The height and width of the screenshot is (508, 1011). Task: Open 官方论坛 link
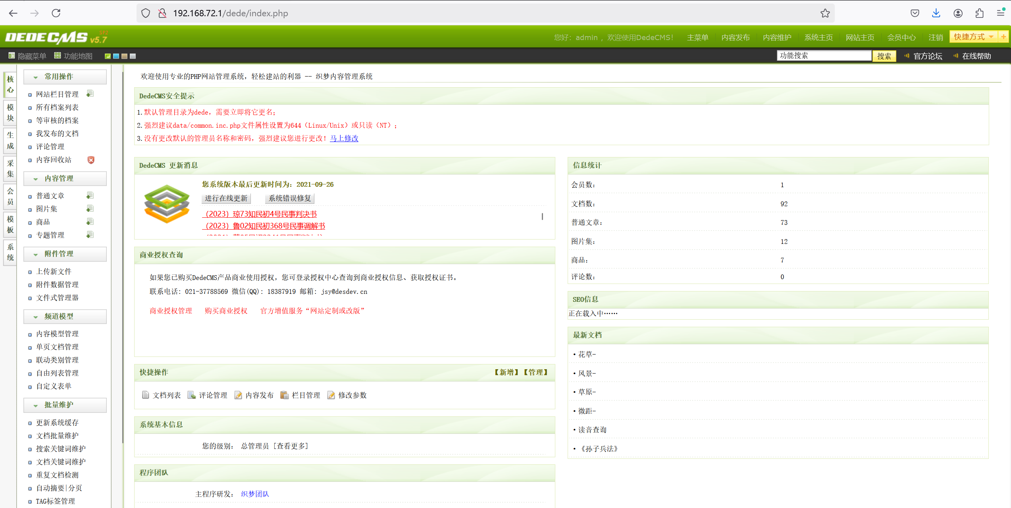(928, 56)
